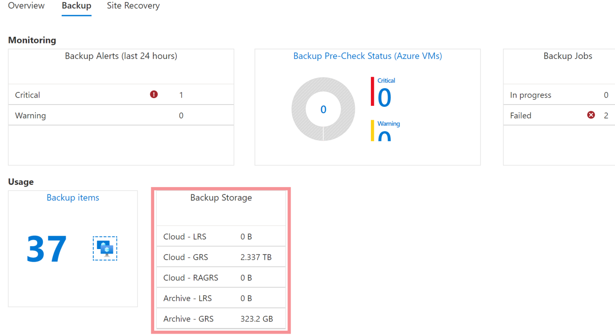The image size is (615, 335).
Task: Switch to the Site Recovery tab
Action: point(133,6)
